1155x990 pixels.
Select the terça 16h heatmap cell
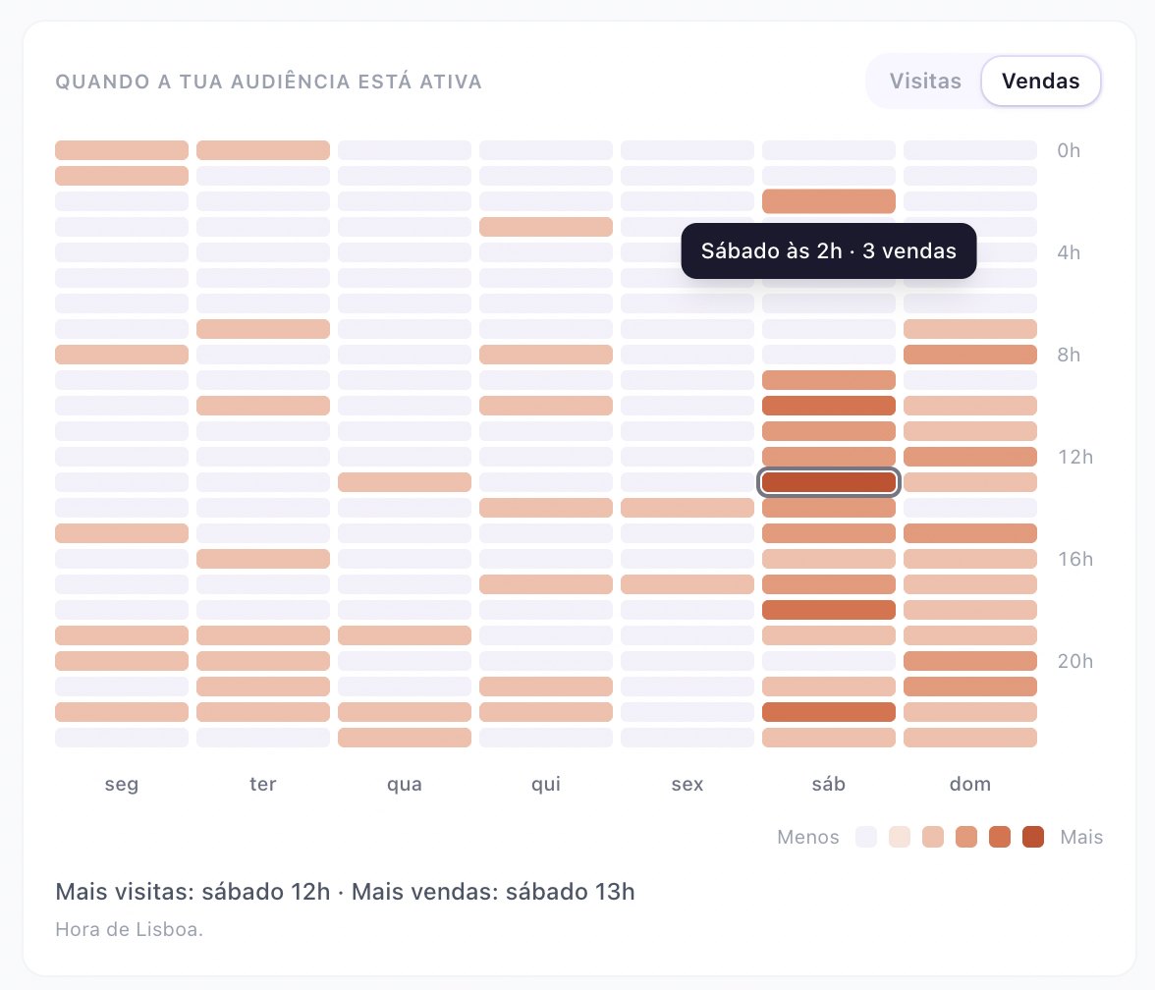(x=263, y=559)
